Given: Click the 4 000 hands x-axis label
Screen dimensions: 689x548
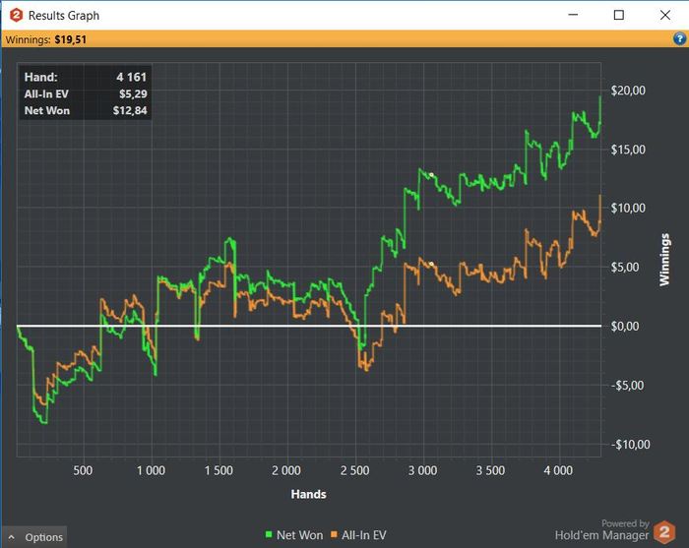Looking at the screenshot, I should tap(558, 470).
